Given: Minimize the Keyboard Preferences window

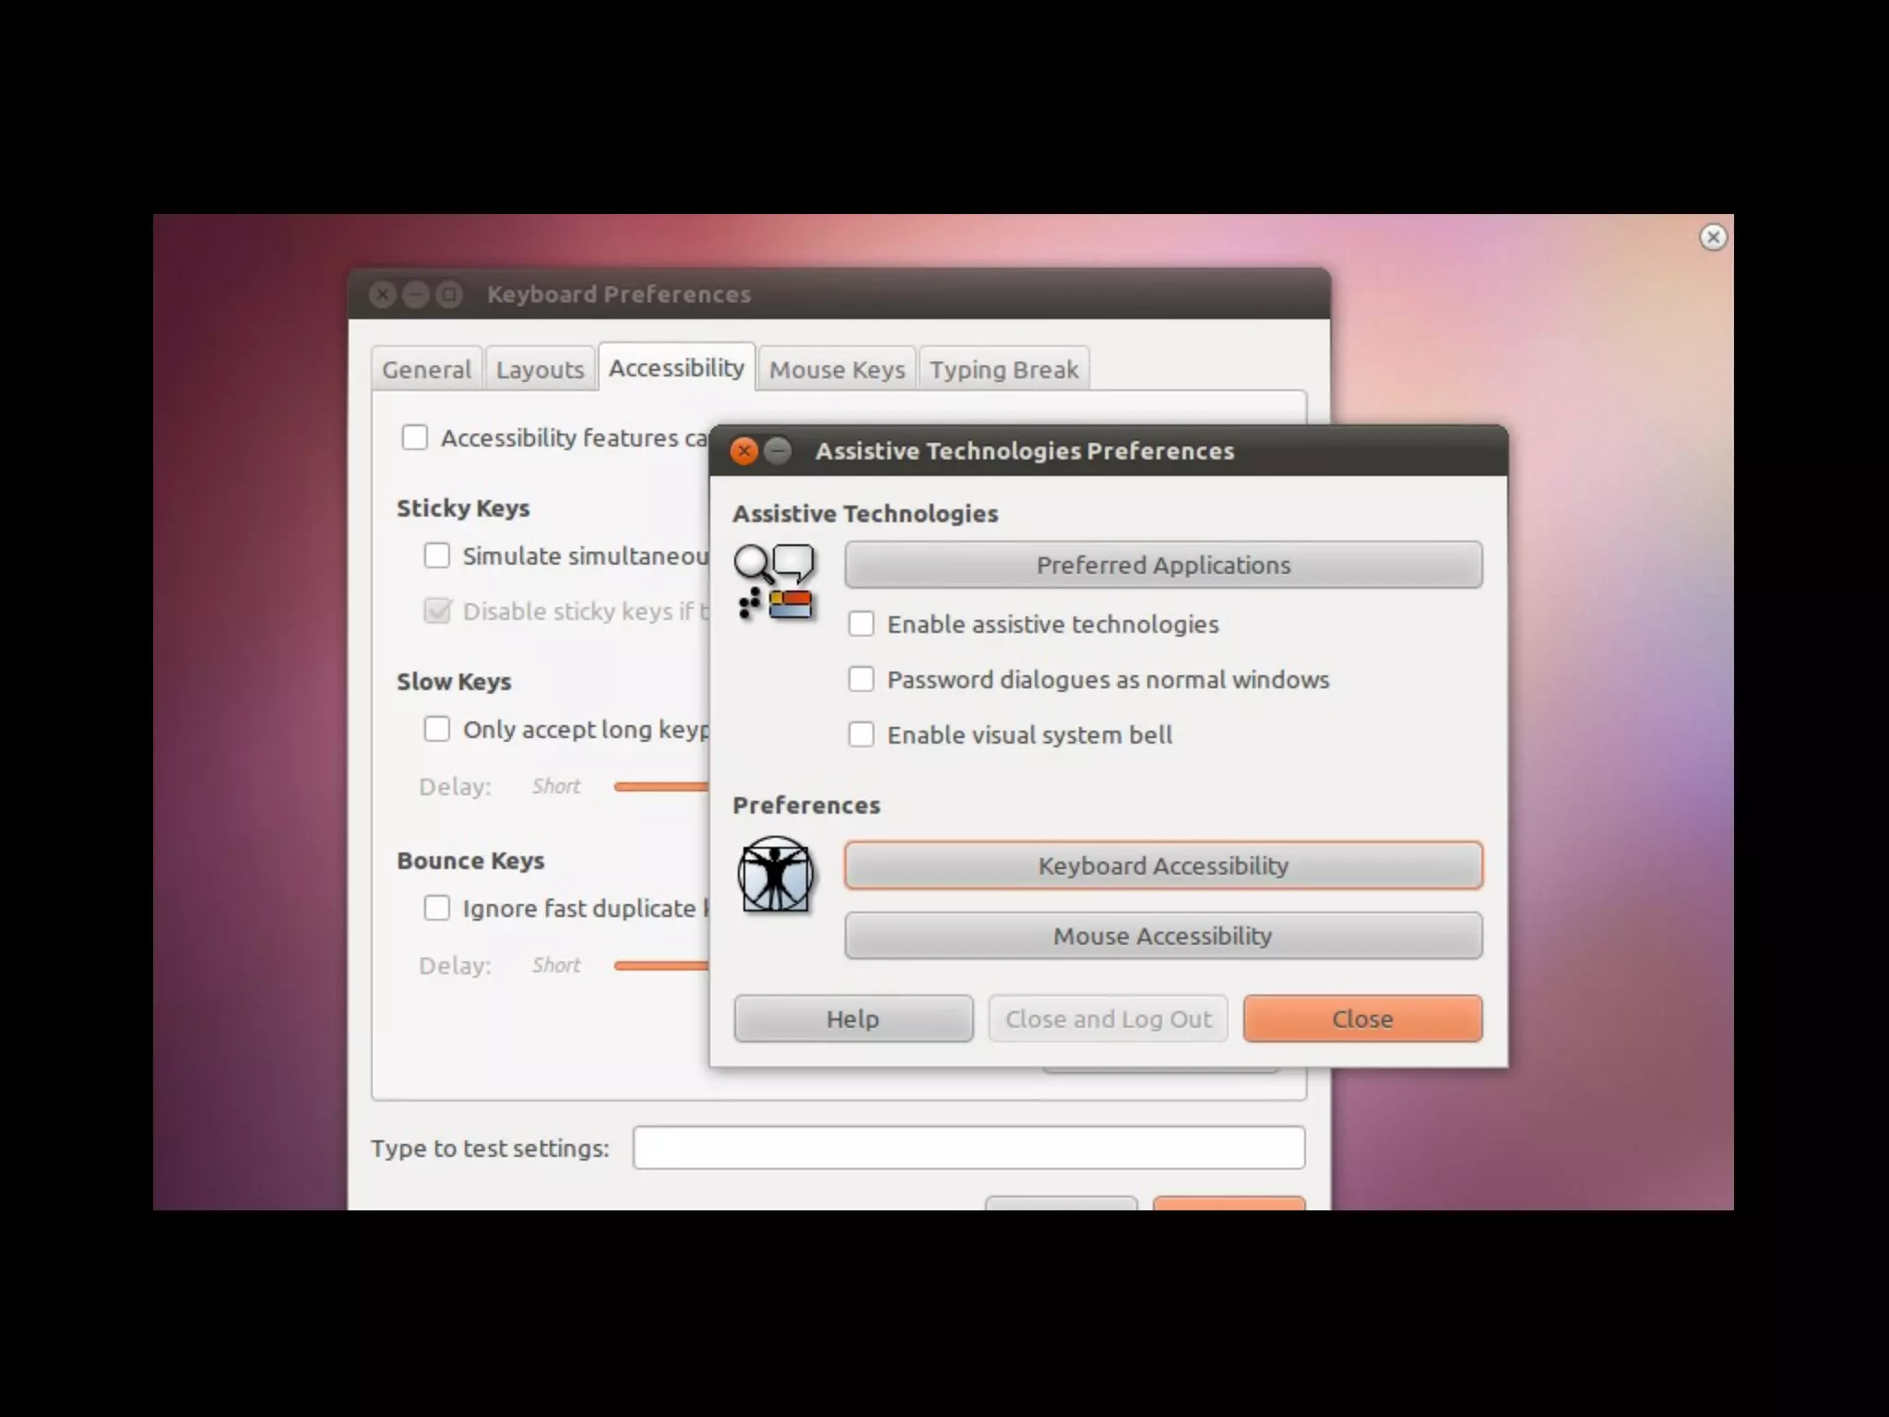Looking at the screenshot, I should coord(416,294).
